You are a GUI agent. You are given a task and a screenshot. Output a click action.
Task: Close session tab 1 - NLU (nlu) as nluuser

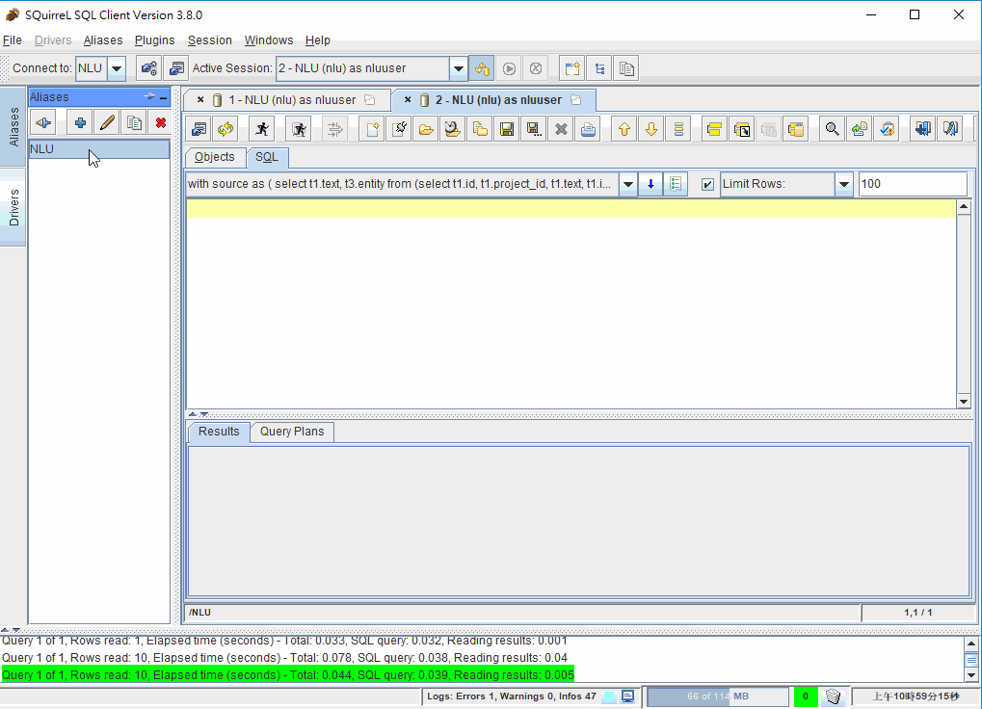(x=200, y=99)
